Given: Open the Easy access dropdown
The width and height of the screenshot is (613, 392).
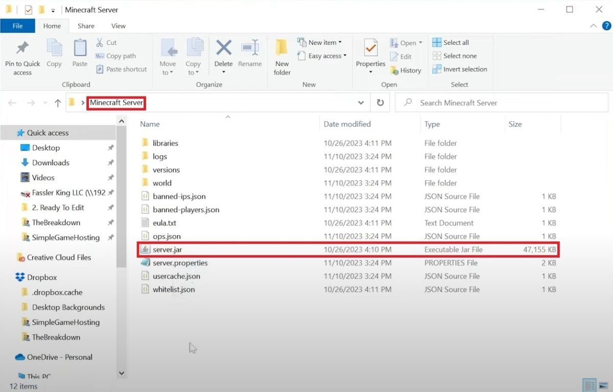Looking at the screenshot, I should click(345, 56).
